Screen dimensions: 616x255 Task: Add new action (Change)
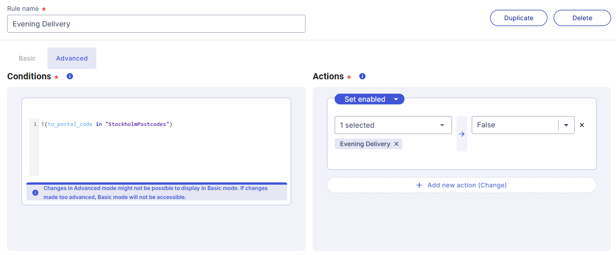point(467,185)
